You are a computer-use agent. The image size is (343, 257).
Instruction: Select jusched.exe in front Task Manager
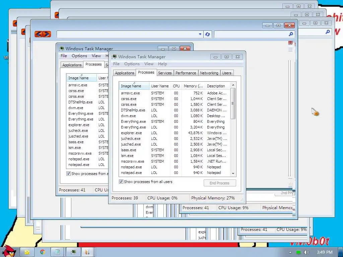(x=175, y=144)
